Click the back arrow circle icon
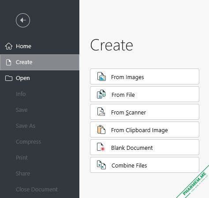The image size is (209, 198). 23,20
